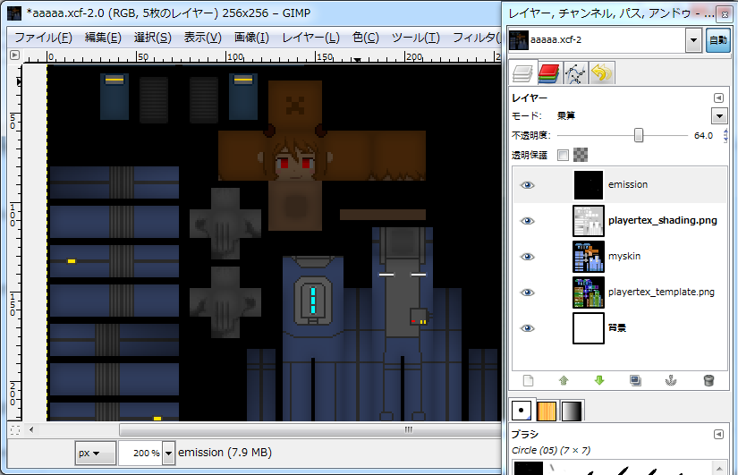Select the emission layer thumbnail
The width and height of the screenshot is (738, 475).
click(589, 185)
